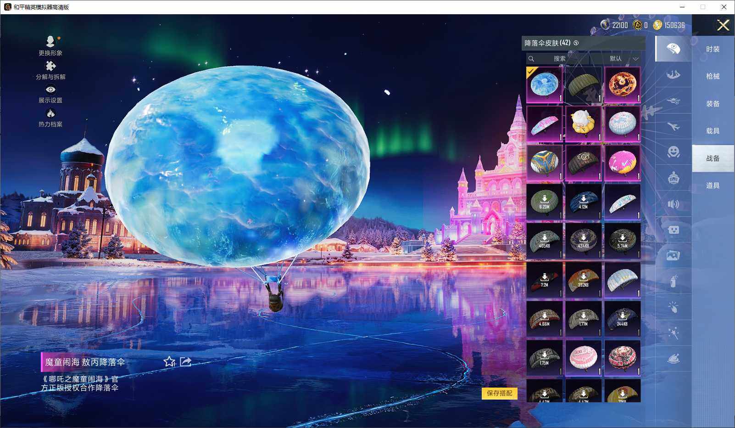
Task: Switch to the 载具 tab
Action: coord(713,131)
